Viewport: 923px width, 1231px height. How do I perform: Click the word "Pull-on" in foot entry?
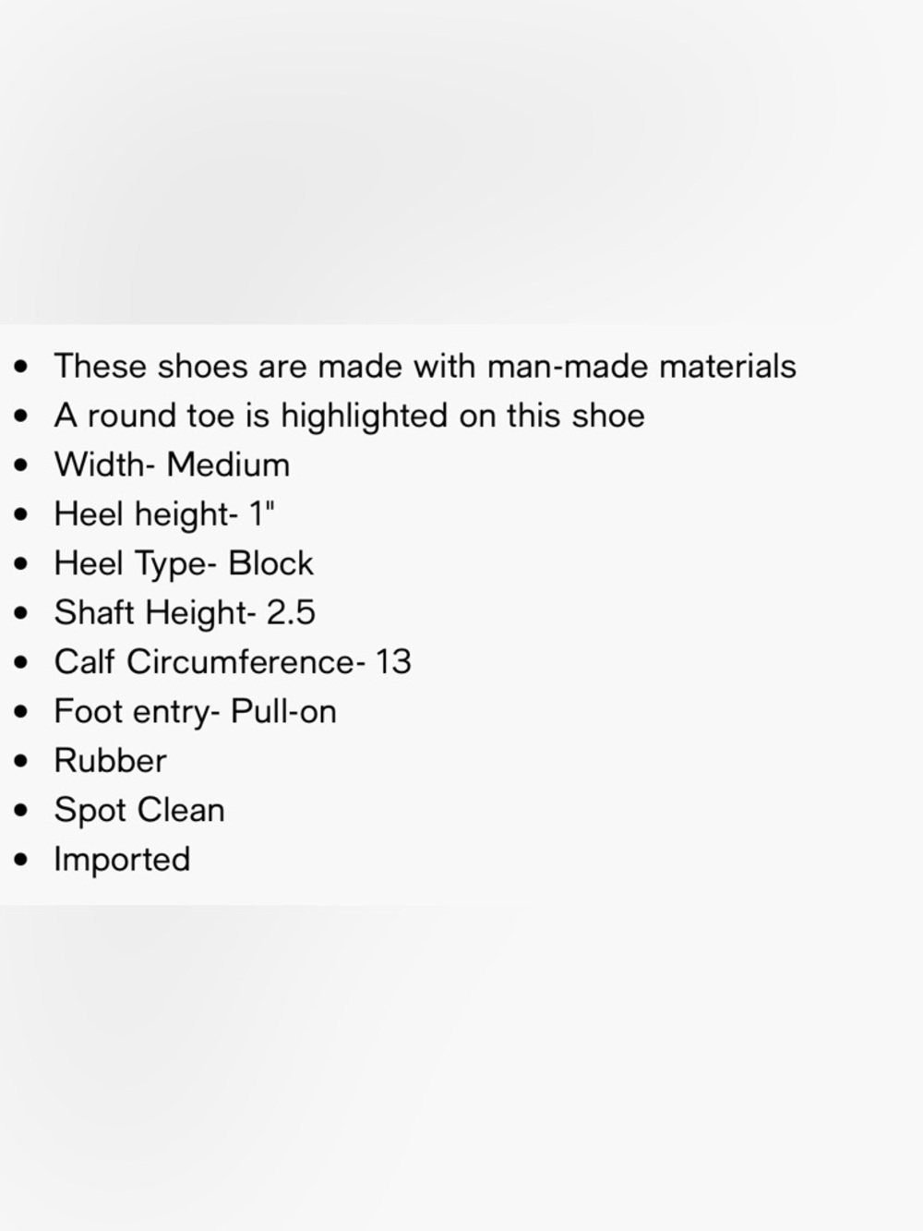(x=283, y=711)
